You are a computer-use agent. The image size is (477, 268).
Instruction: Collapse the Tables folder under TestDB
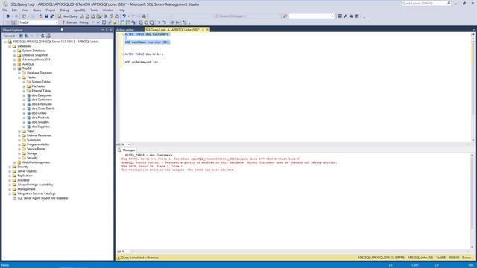19,77
